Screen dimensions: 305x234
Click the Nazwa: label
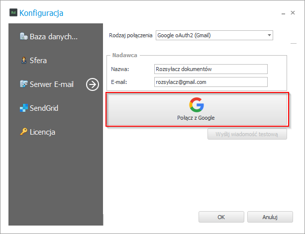tap(120, 69)
